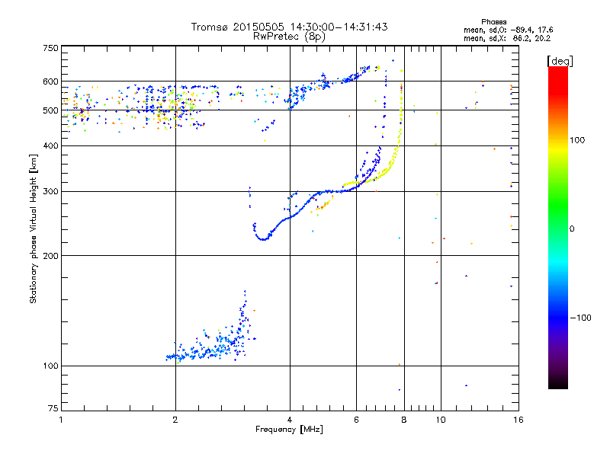Viewport: 610px width, 457px height.
Task: Click the x-axis tick label '6'
Action: [x=356, y=420]
